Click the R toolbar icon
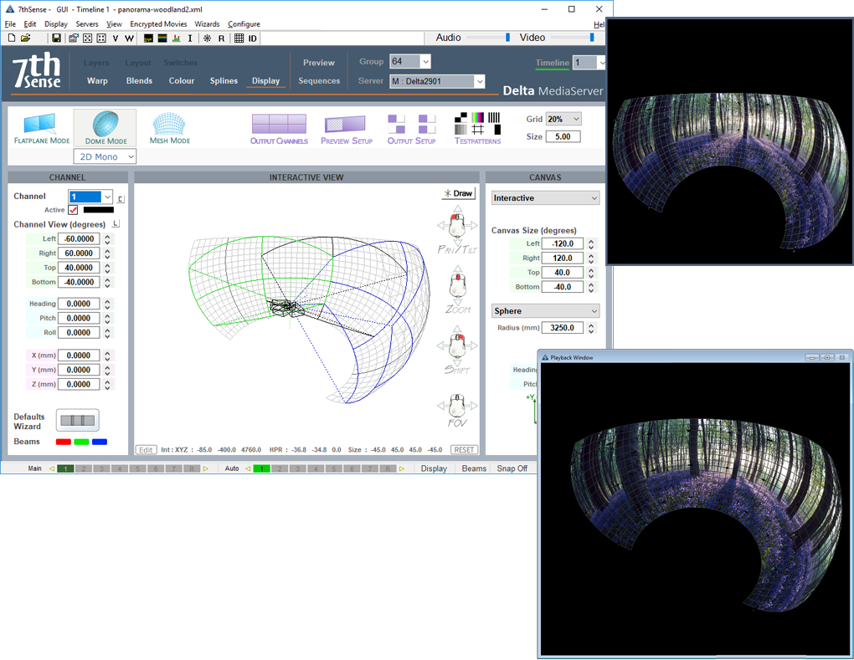The height and width of the screenshot is (660, 854). pos(221,38)
